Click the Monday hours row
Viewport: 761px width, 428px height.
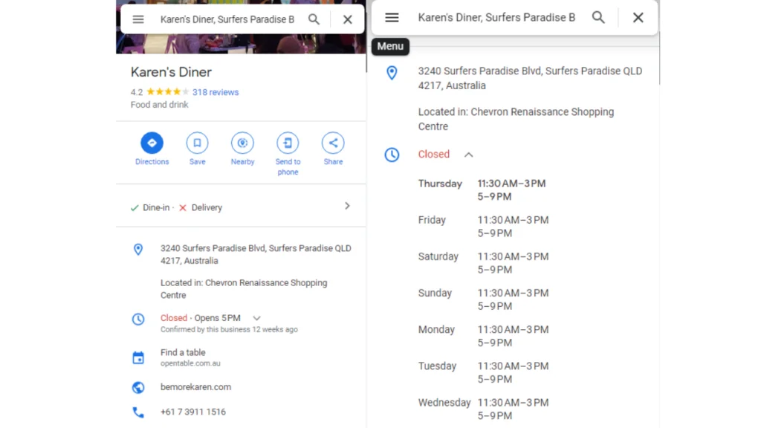point(483,336)
